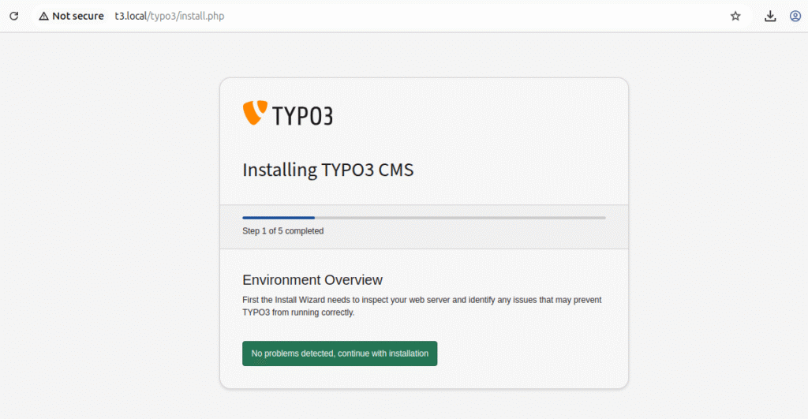808x419 pixels.
Task: Click the TYPO3 wordmark next to the logo
Action: point(302,116)
